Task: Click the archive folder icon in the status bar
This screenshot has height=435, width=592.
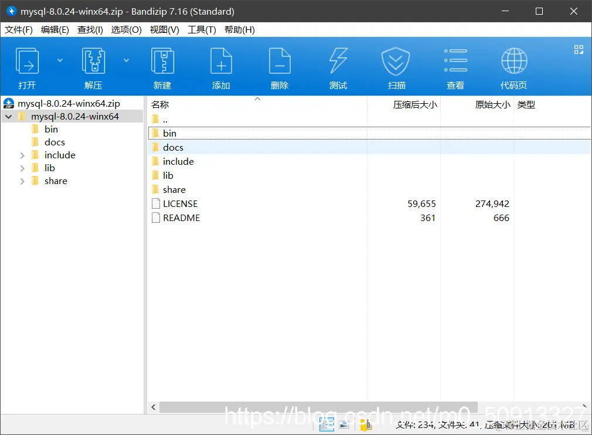Action: [x=366, y=425]
